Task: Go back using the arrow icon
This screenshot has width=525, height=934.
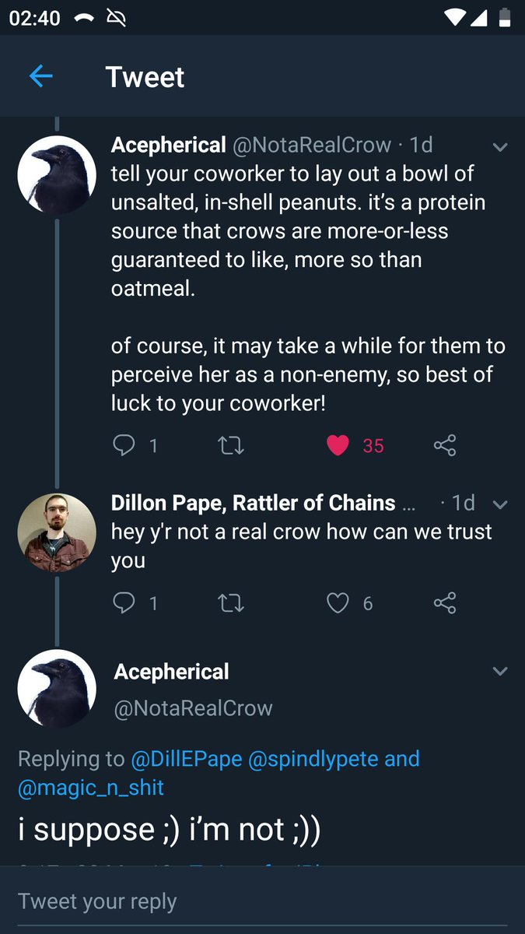Action: 40,76
